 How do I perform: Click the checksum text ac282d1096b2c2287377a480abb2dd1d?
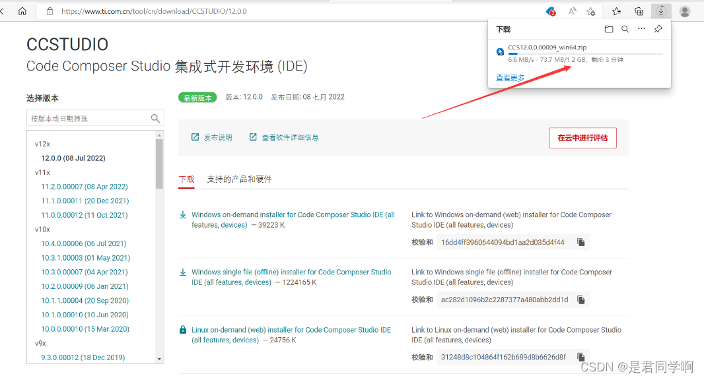click(x=504, y=300)
